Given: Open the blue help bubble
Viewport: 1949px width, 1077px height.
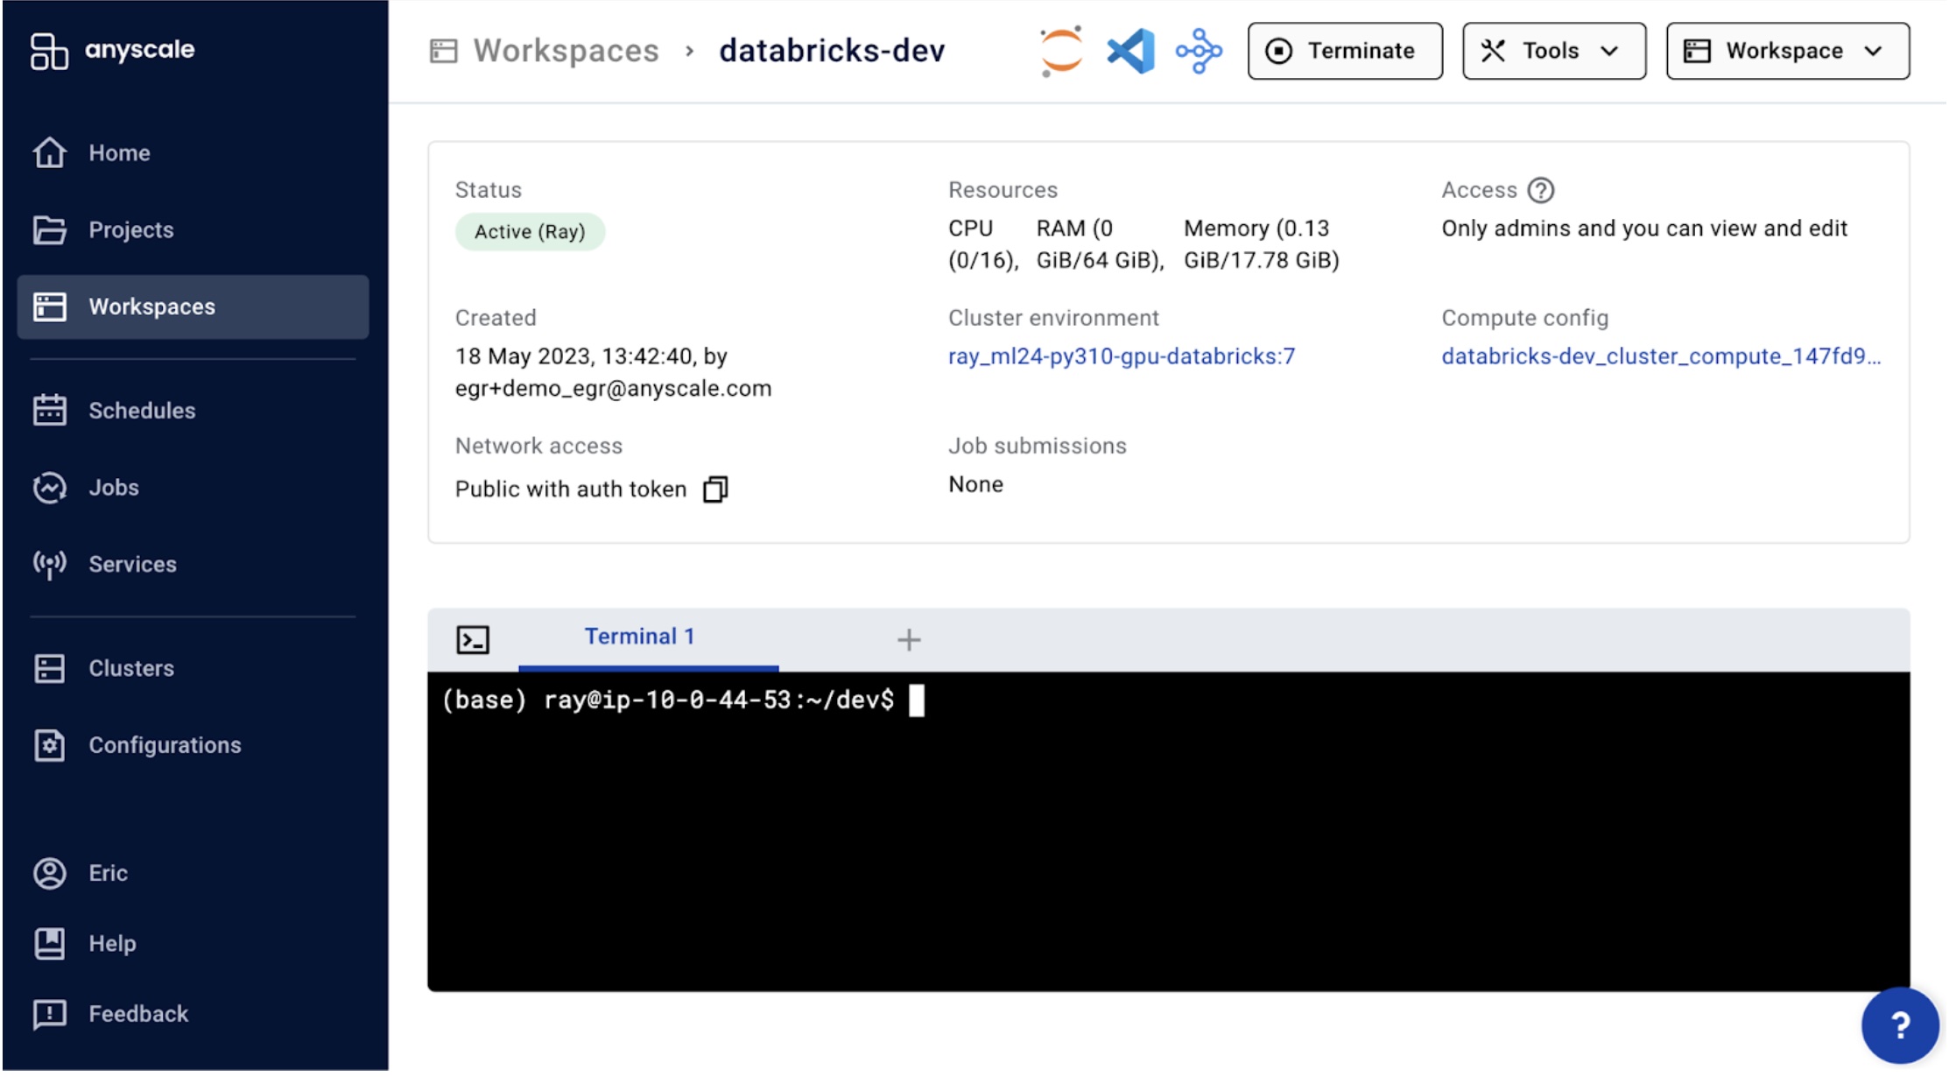Looking at the screenshot, I should tap(1899, 1024).
